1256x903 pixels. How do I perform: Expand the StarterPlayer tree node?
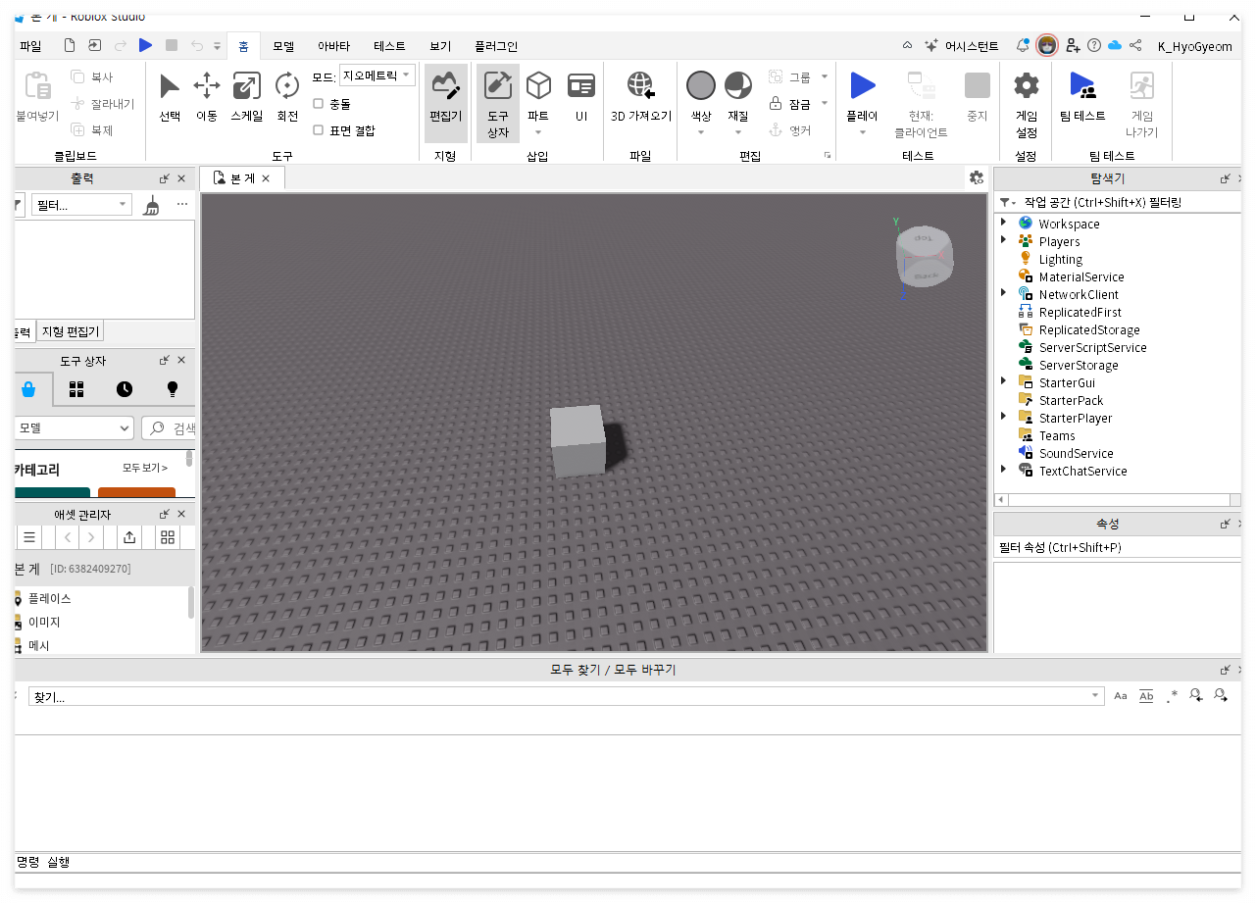click(1004, 417)
